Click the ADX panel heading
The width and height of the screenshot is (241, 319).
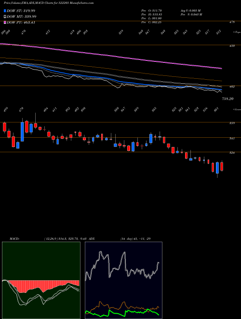coord(92,238)
